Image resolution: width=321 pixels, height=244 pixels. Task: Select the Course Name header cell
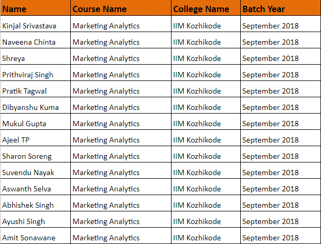(x=120, y=9)
